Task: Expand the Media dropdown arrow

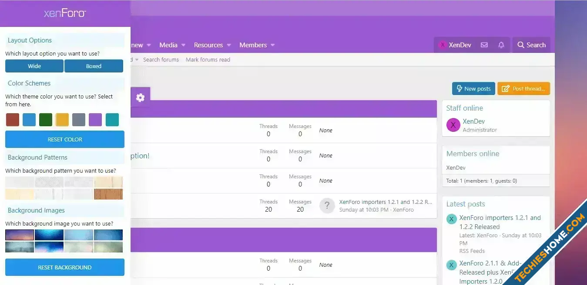Action: pos(183,45)
